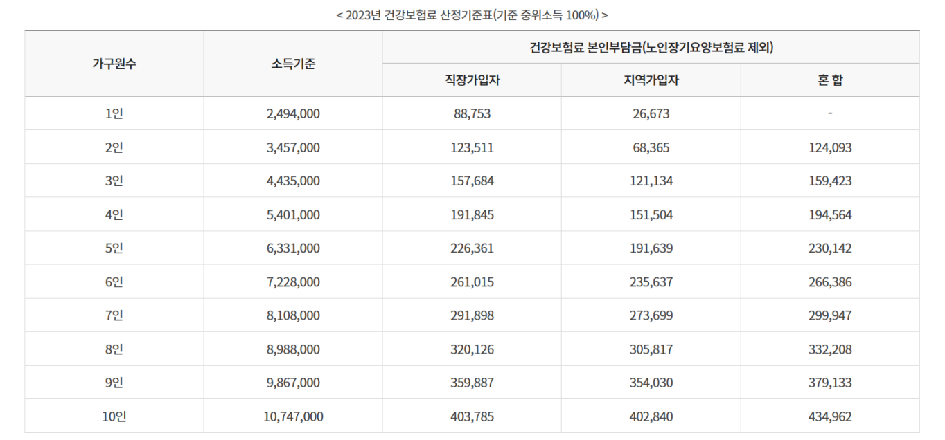Click mixed premium 379,133
The image size is (945, 440).
coord(830,383)
